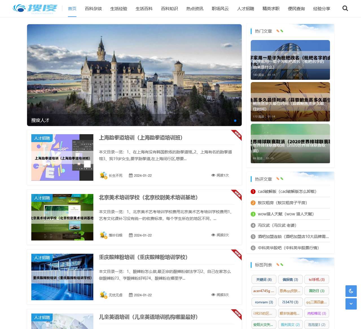This screenshot has width=361, height=329.
Task: Click the 鲍鱼蒸多久最佳时间 article image
Action: click(290, 102)
